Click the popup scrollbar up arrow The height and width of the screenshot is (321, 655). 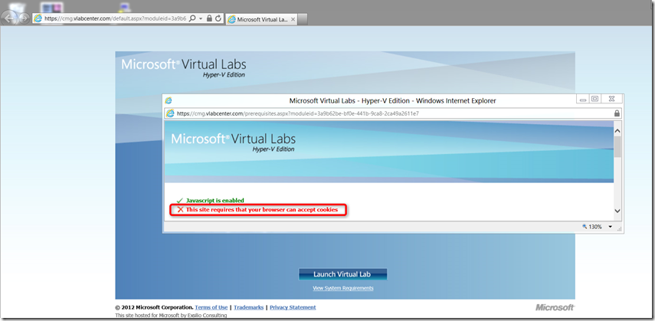coord(617,131)
